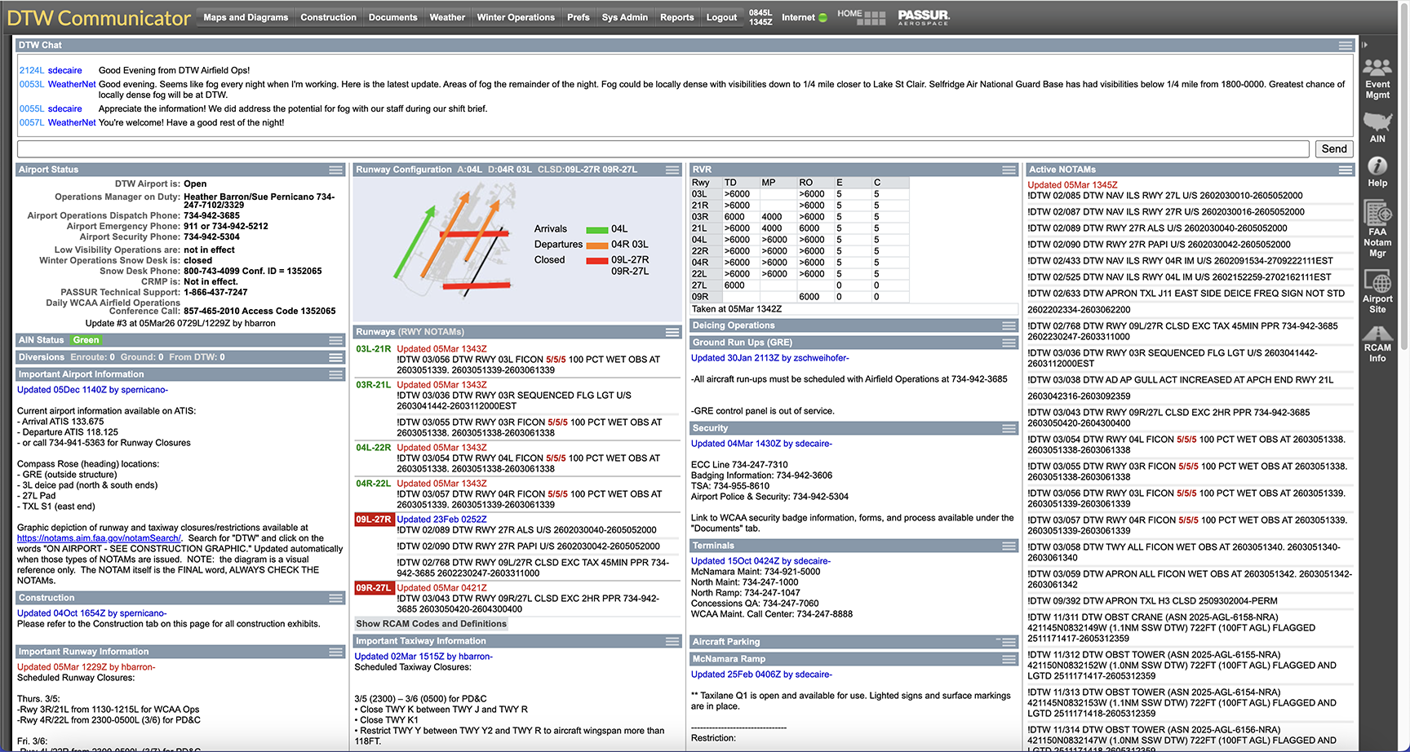This screenshot has height=752, width=1410.
Task: Open the Maps and Diagrams menu
Action: coord(246,17)
